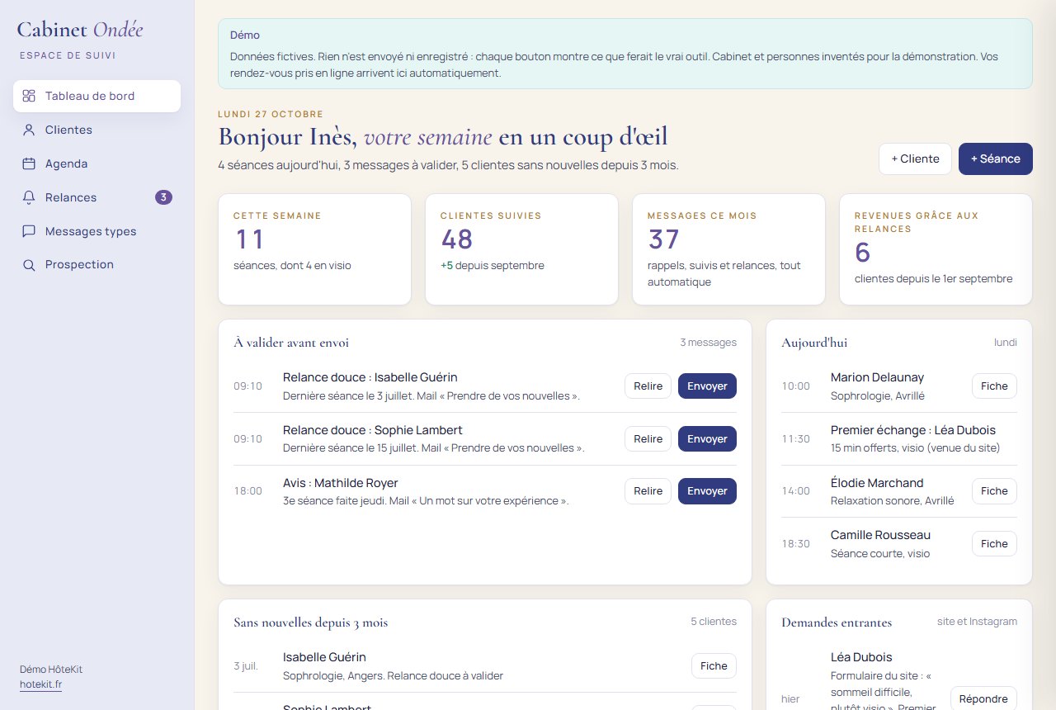Envoyer the Mathilde Royer avis message
Screen dimensions: 1056x710
(x=707, y=490)
